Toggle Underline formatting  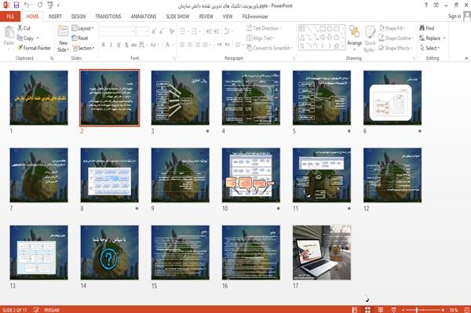[x=119, y=45]
